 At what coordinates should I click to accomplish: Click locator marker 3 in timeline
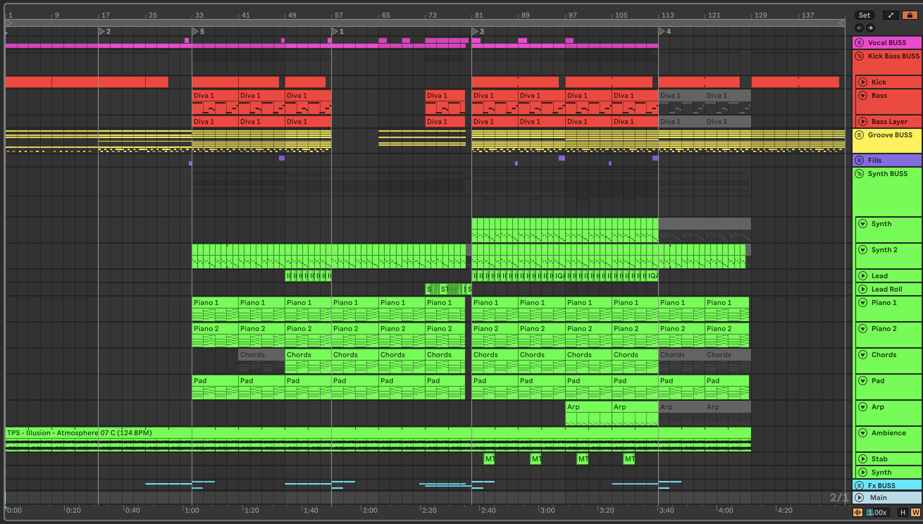coord(475,31)
